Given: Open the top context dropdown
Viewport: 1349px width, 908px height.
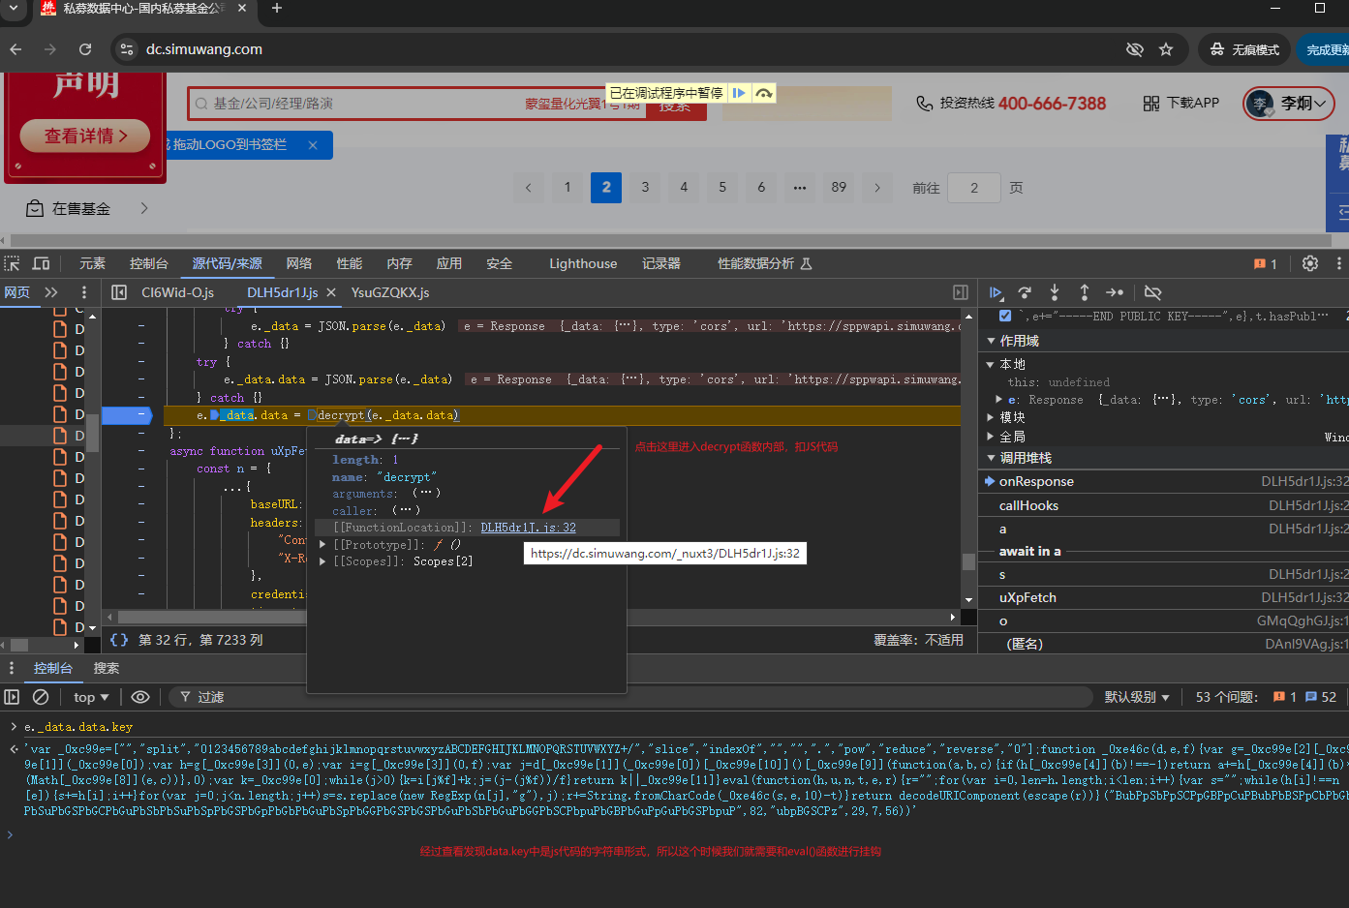Looking at the screenshot, I should [x=91, y=697].
